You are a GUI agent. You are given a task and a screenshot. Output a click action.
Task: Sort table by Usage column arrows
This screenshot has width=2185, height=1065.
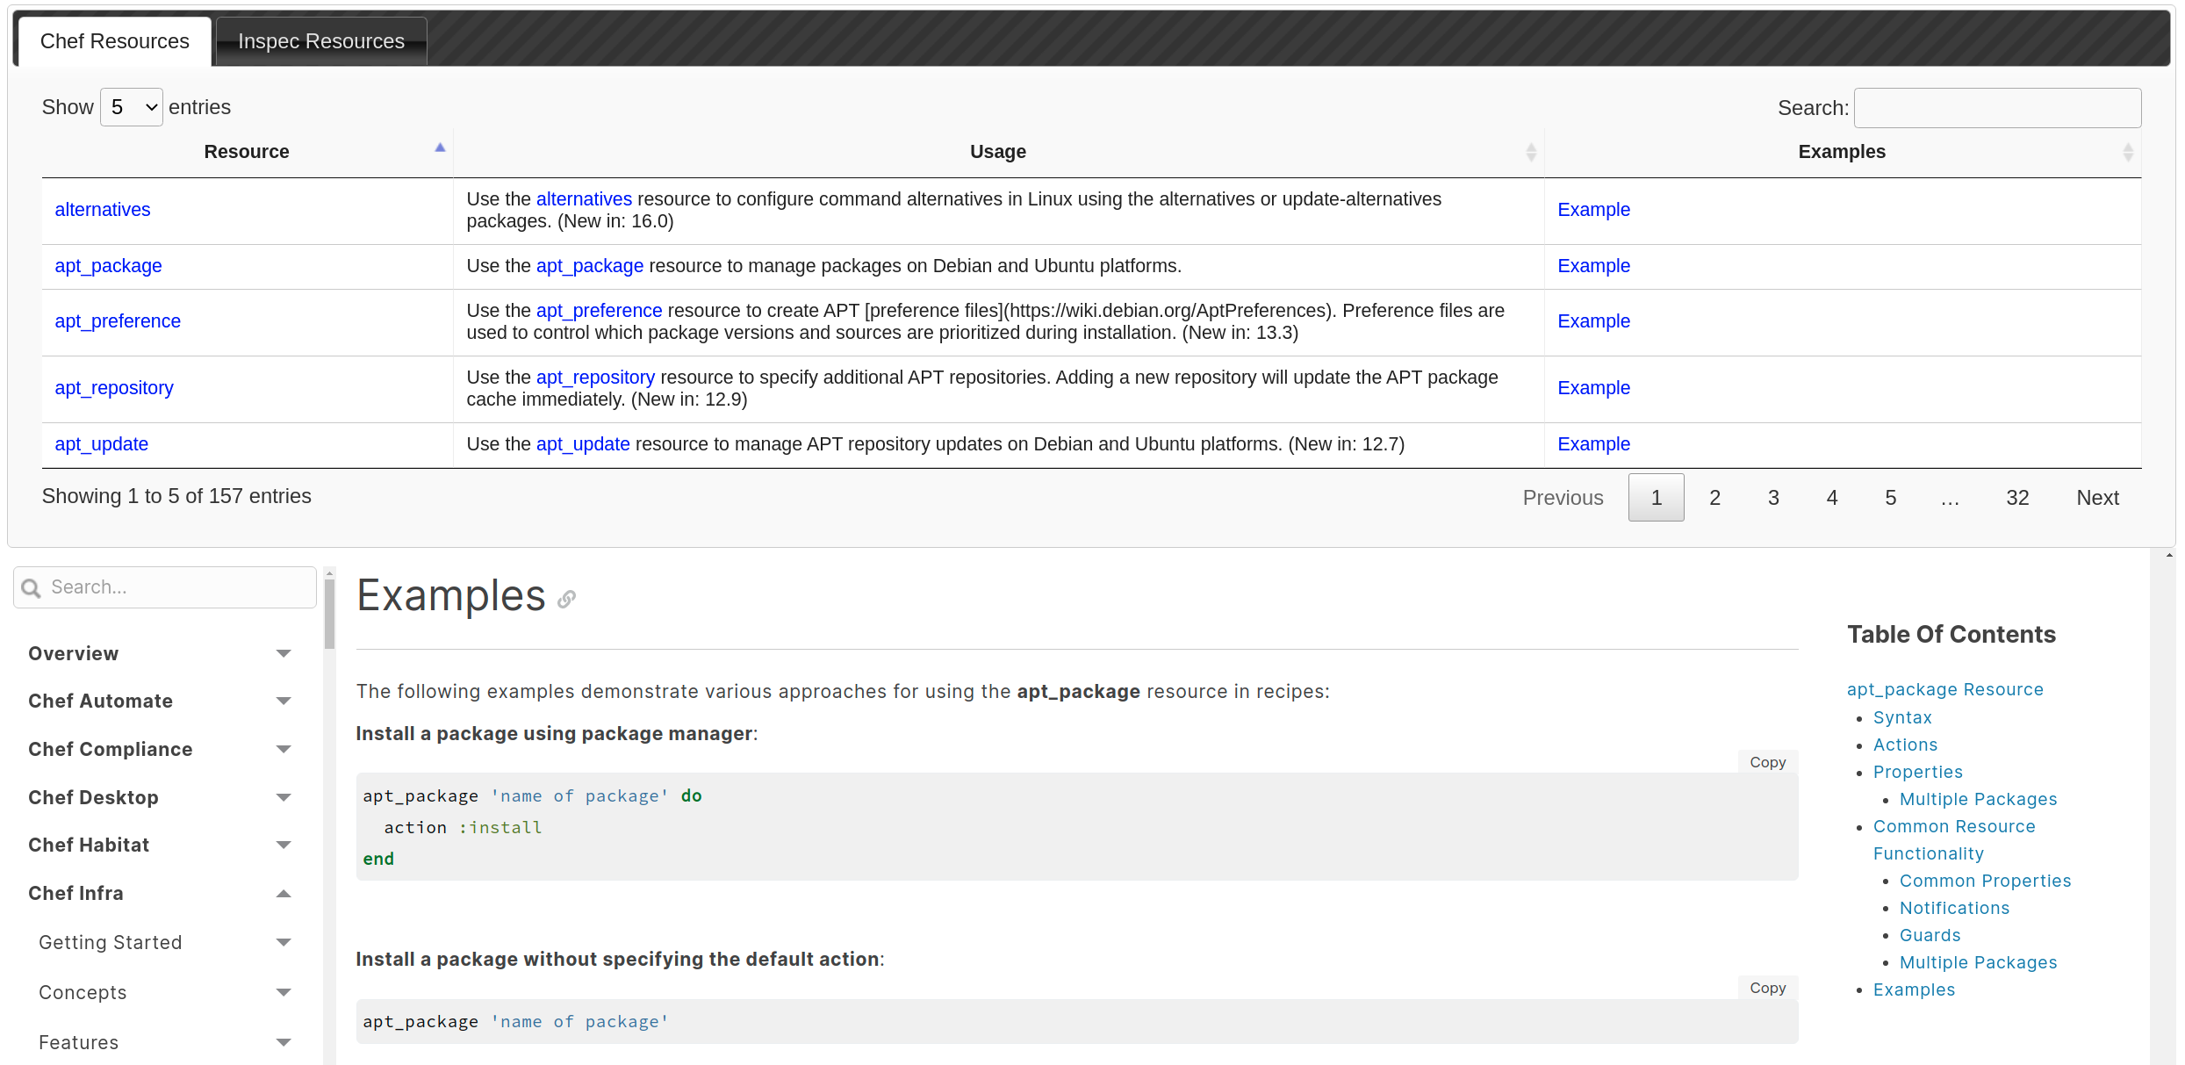tap(1530, 152)
